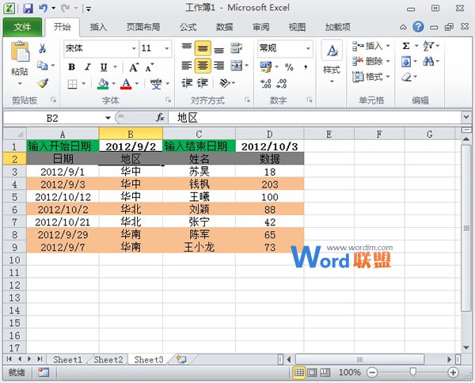Expand the number format dropdown (常规)
Screen dimensions: 475x383
[x=308, y=48]
